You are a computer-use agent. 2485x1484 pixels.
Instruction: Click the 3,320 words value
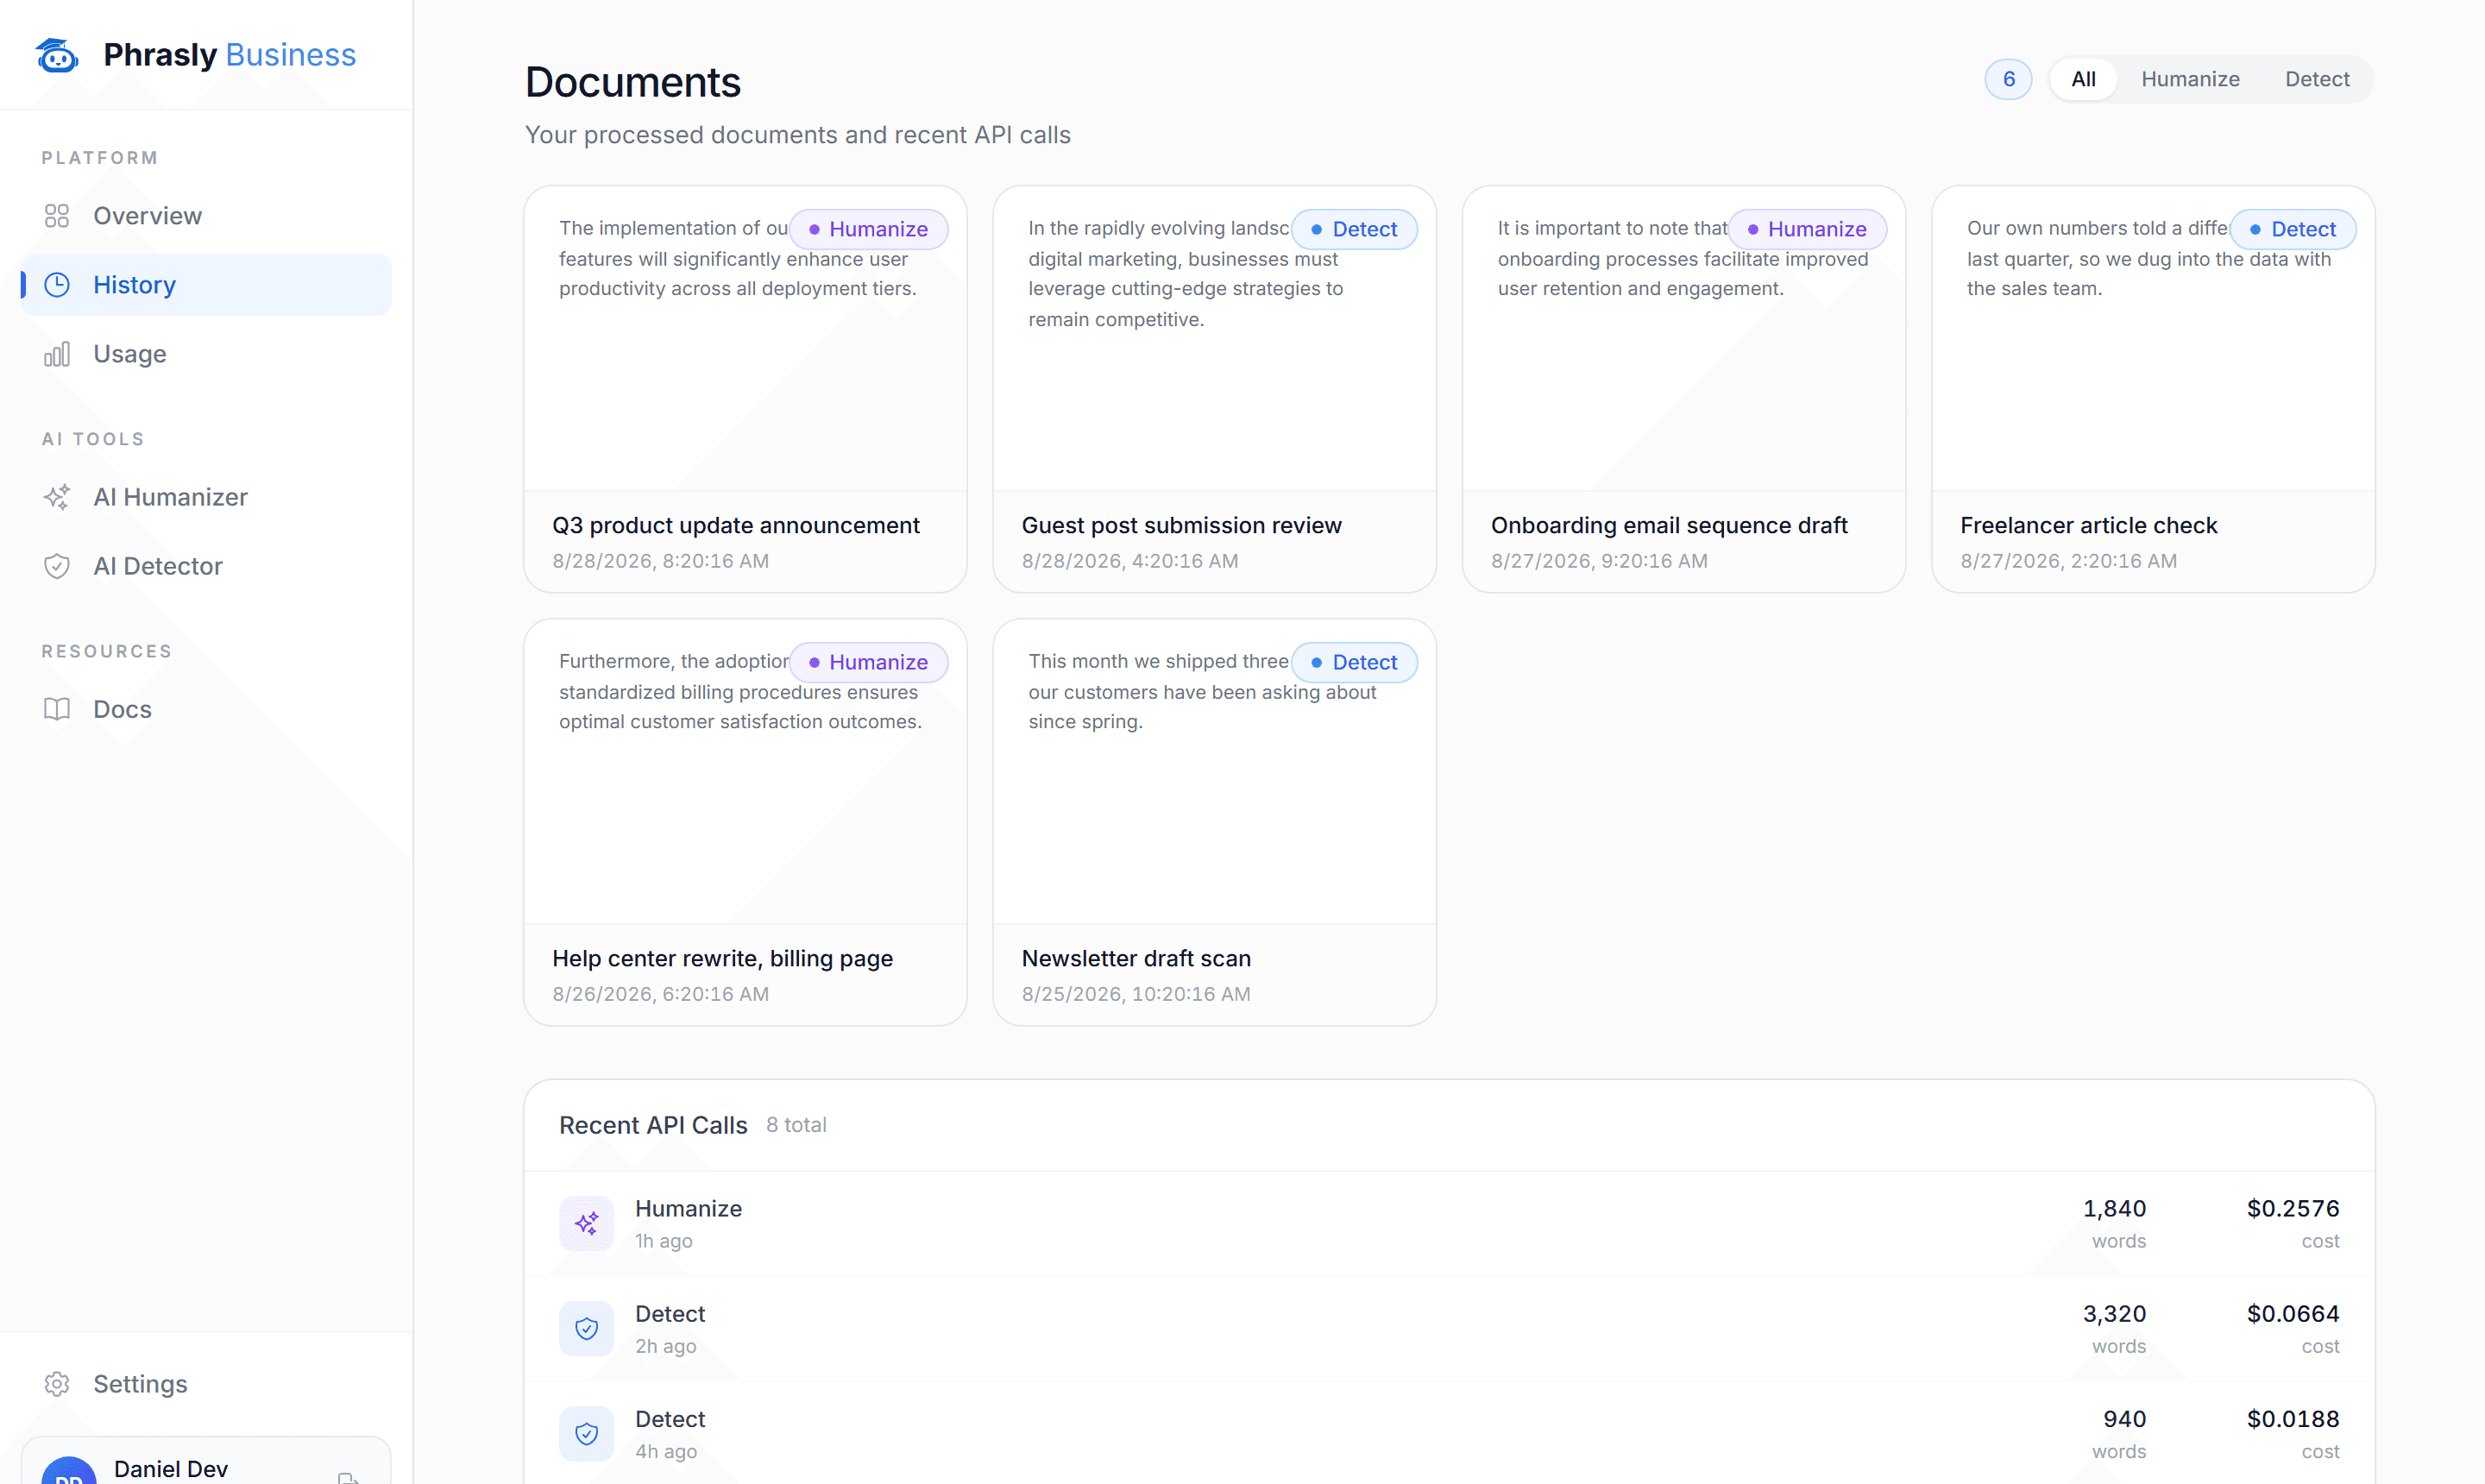(x=2114, y=1313)
